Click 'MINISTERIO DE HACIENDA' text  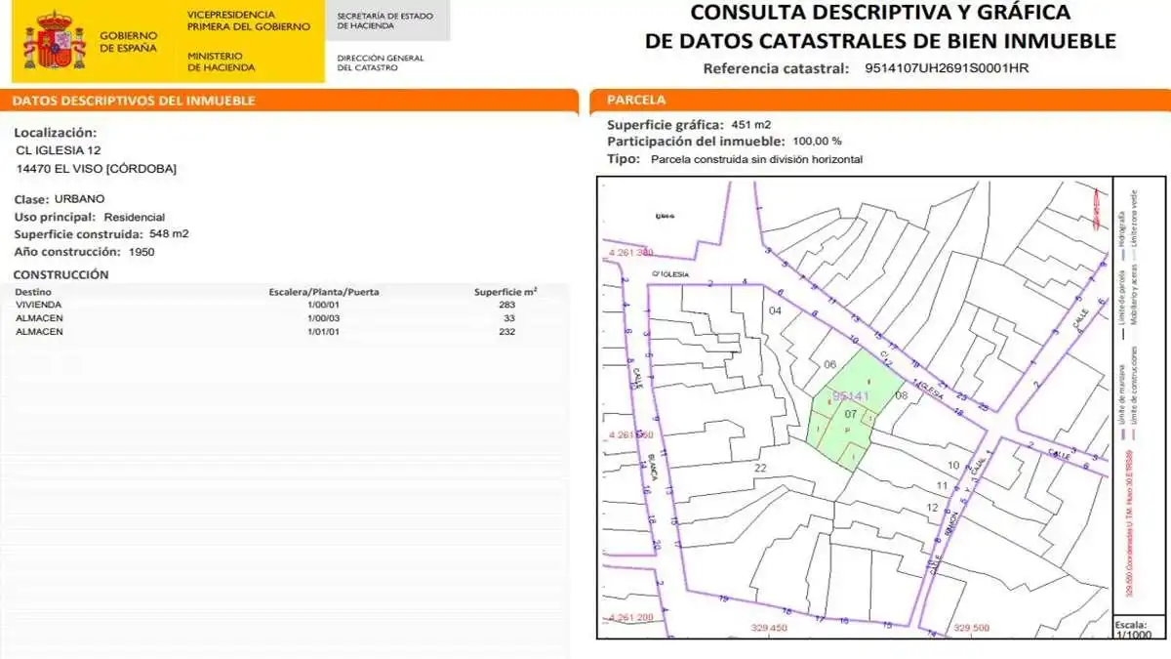[221, 62]
